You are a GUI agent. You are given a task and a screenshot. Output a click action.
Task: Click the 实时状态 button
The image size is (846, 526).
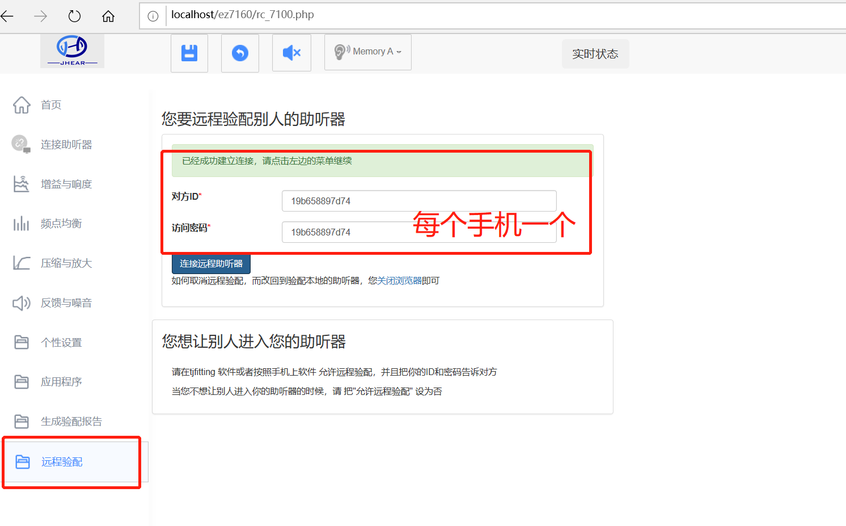[x=595, y=54]
